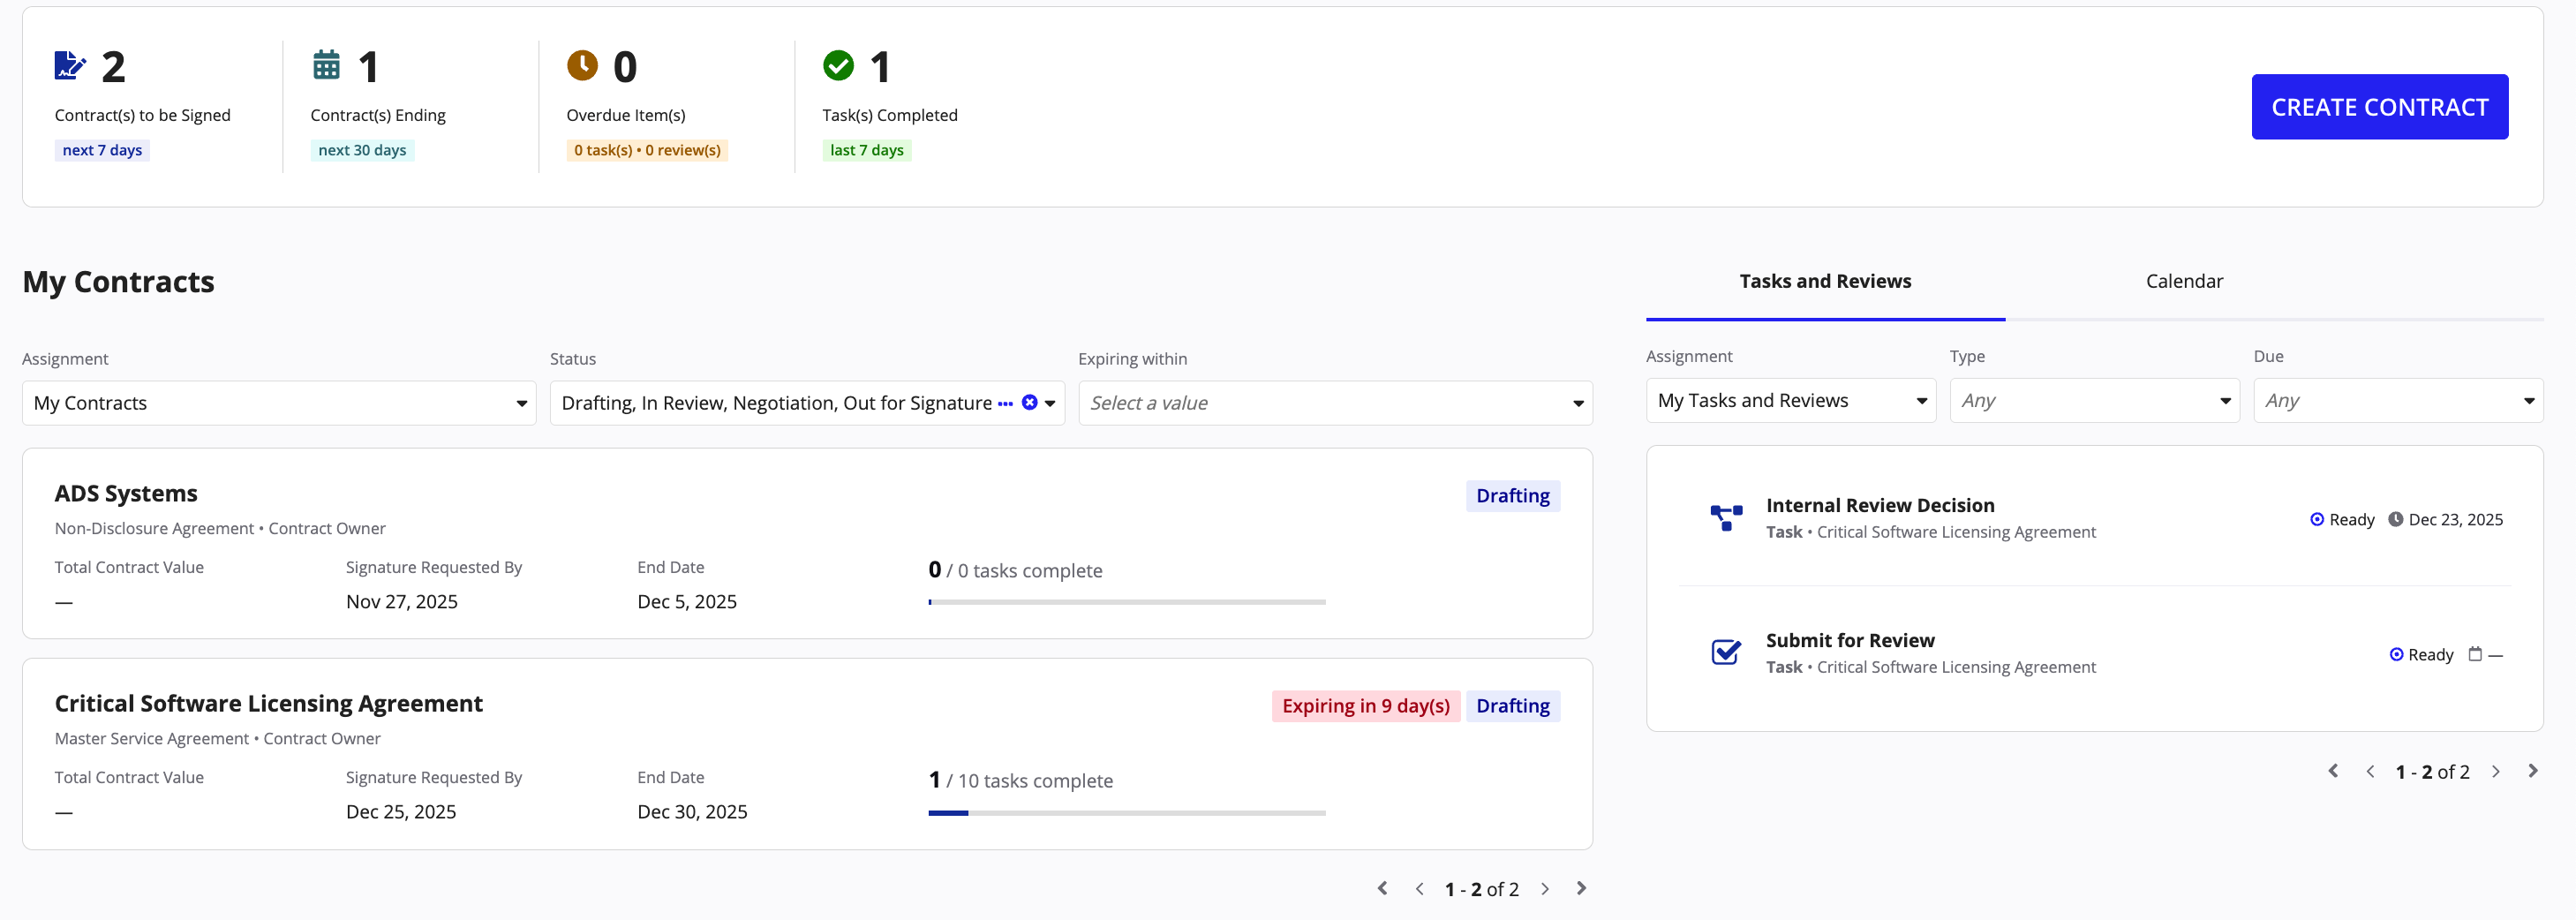The height and width of the screenshot is (920, 2576).
Task: Click the contract signing pen icon
Action: click(70, 66)
